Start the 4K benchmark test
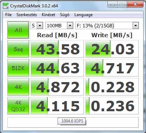The image size is (146, 133). click(18, 87)
